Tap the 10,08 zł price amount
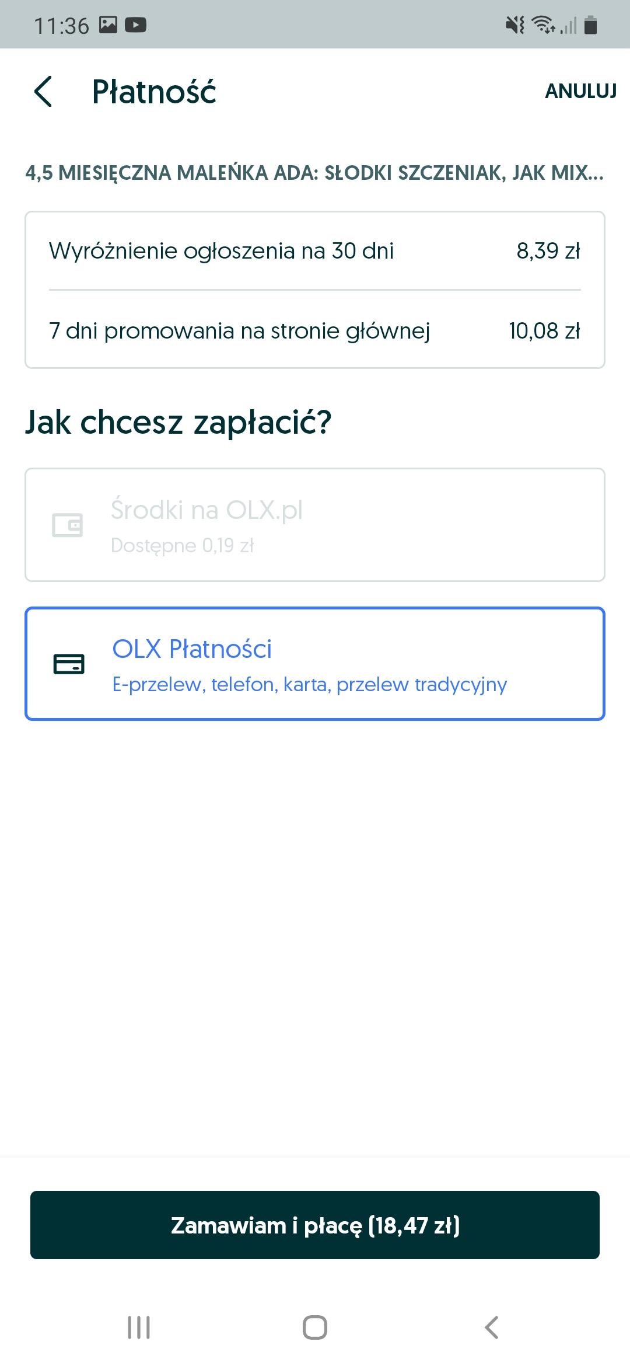Viewport: 630px width, 1366px height. click(x=544, y=331)
